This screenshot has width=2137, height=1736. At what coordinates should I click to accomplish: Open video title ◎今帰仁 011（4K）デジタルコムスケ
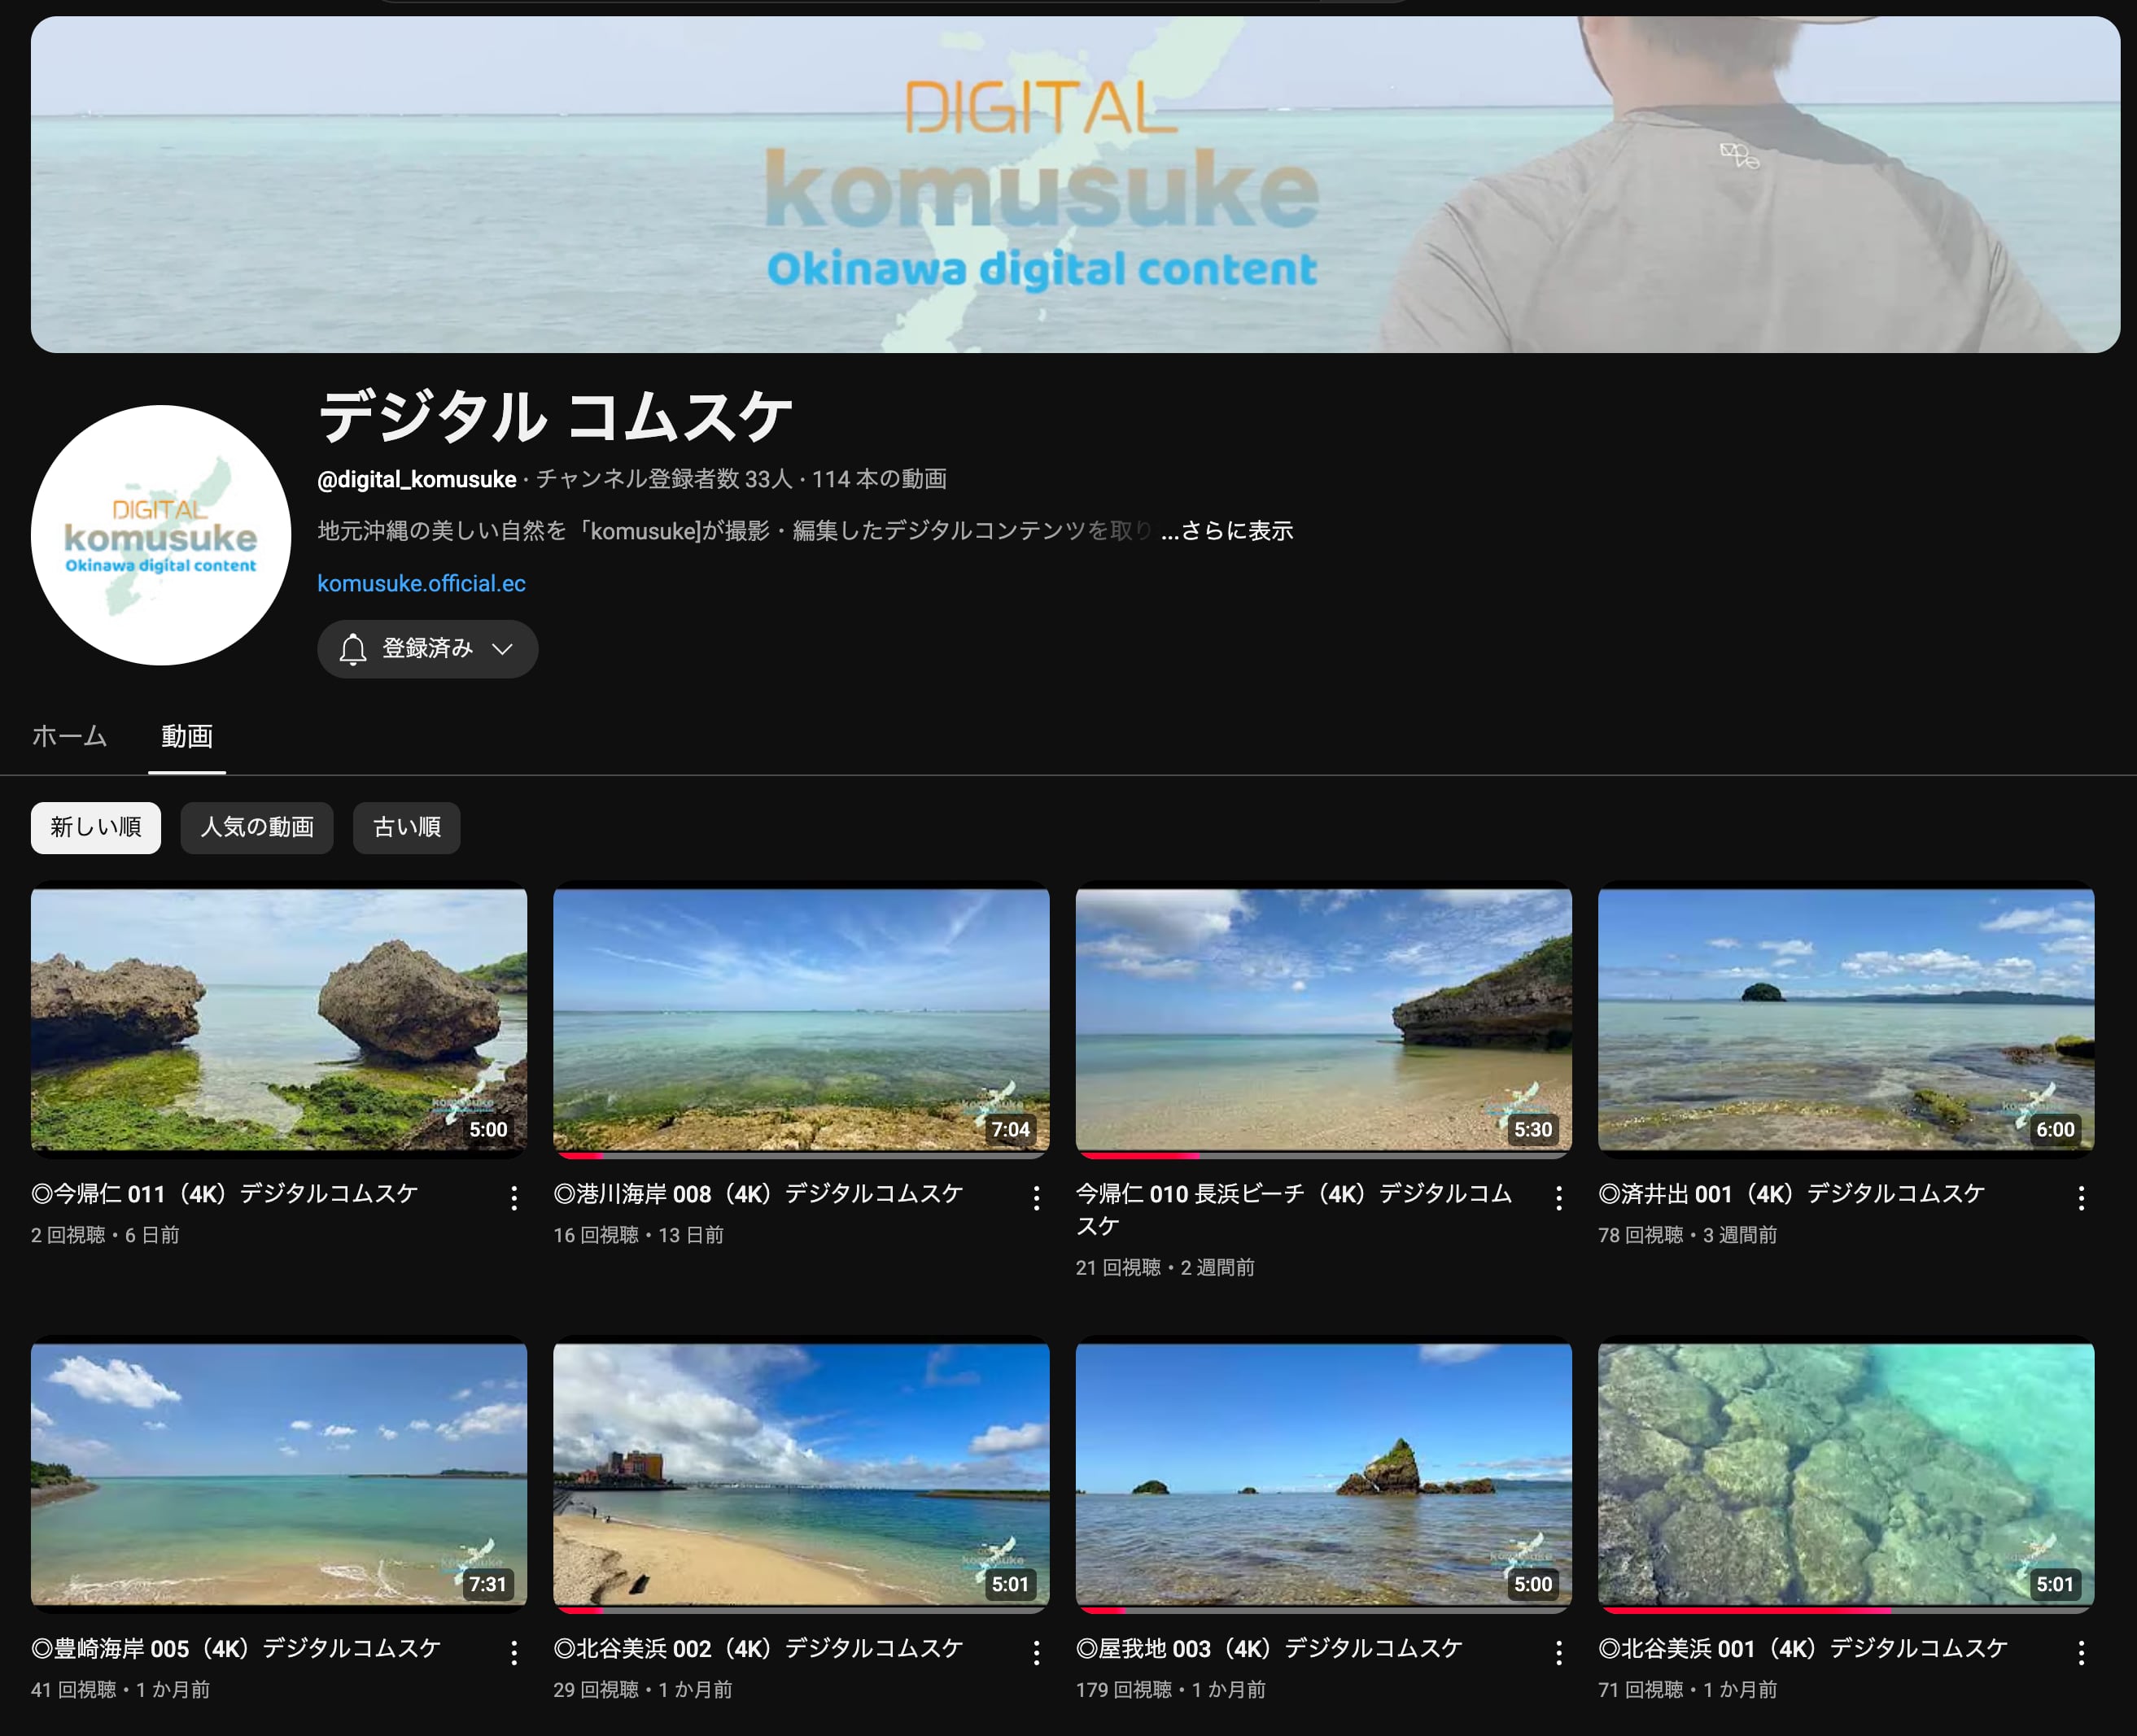[x=224, y=1193]
